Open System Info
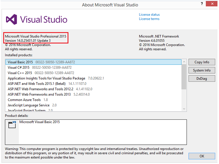The width and height of the screenshot is (219, 164). (x=202, y=70)
